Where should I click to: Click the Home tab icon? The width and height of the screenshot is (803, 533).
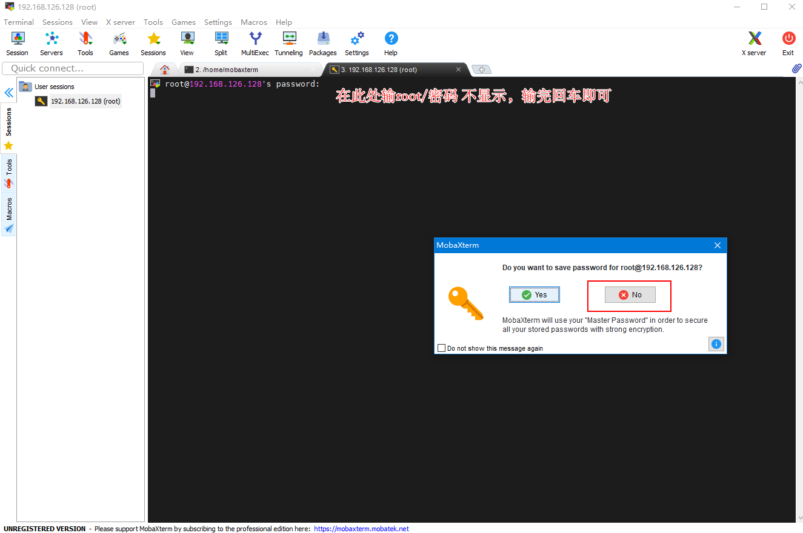(165, 70)
